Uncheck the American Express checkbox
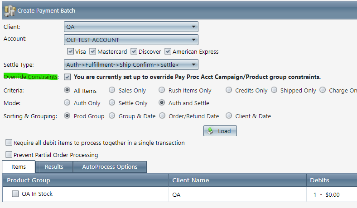The height and width of the screenshot is (208, 357). (168, 51)
